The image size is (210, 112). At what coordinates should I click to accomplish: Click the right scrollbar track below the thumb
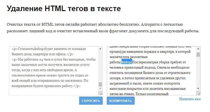198,72
